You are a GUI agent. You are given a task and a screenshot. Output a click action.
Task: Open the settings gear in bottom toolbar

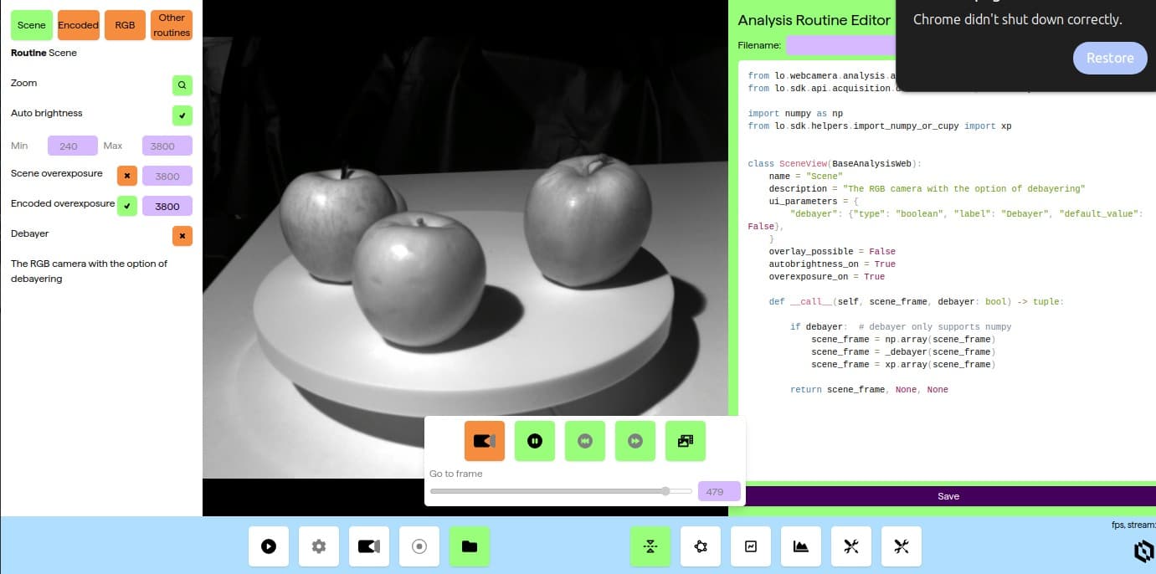point(318,546)
